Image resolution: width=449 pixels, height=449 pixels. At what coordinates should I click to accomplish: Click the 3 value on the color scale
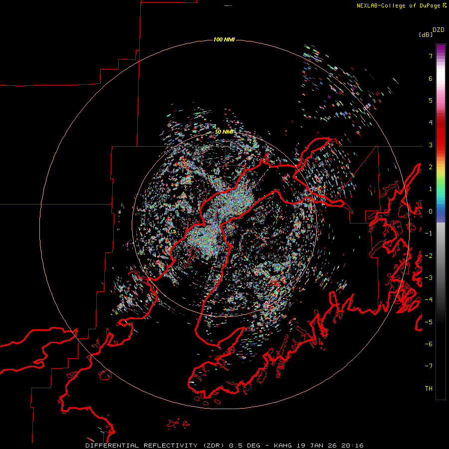(x=431, y=145)
